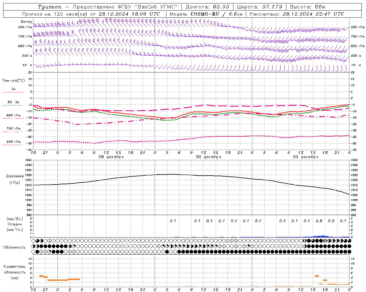
Task: Click the dash-dot line sample under 700 гПа legend
Action: [13, 132]
